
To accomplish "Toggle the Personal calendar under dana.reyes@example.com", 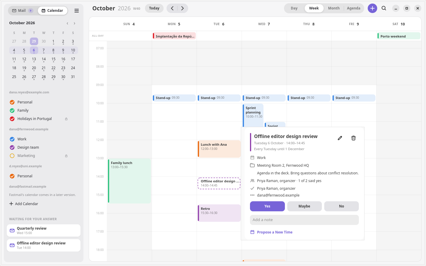I will click(12, 102).
